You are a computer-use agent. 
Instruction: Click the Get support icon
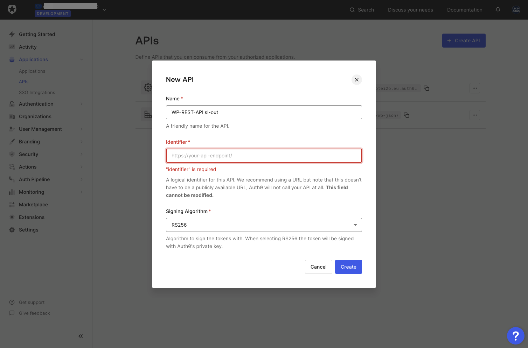click(x=12, y=302)
